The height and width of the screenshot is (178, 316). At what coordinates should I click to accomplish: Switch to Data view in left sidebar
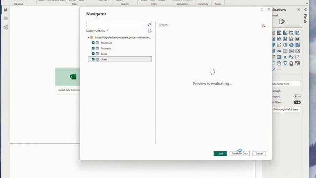[x=5, y=19]
